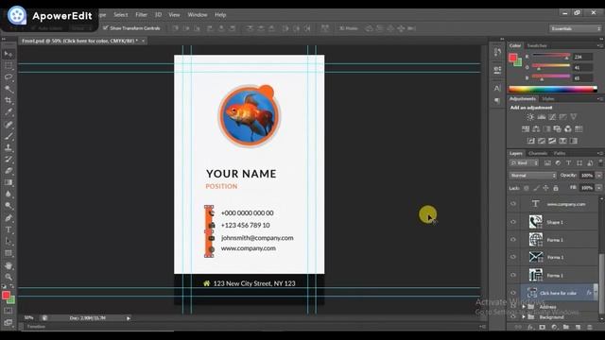The width and height of the screenshot is (605, 340).
Task: Select the Crop tool
Action: click(9, 101)
